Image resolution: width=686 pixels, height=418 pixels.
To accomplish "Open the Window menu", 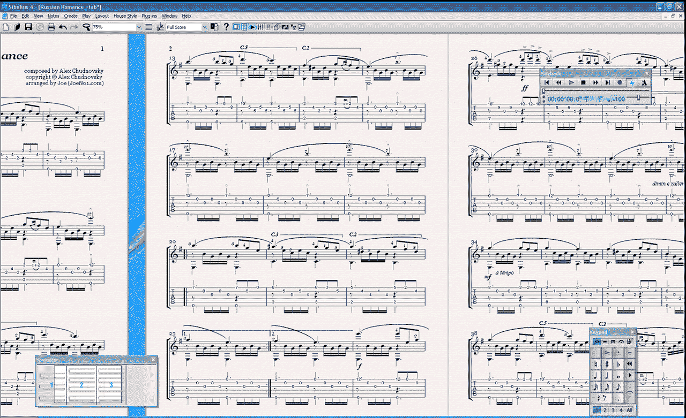I will (169, 16).
